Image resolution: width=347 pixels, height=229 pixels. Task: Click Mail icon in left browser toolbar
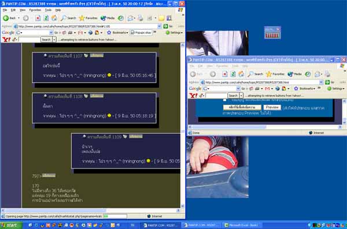click(x=130, y=18)
